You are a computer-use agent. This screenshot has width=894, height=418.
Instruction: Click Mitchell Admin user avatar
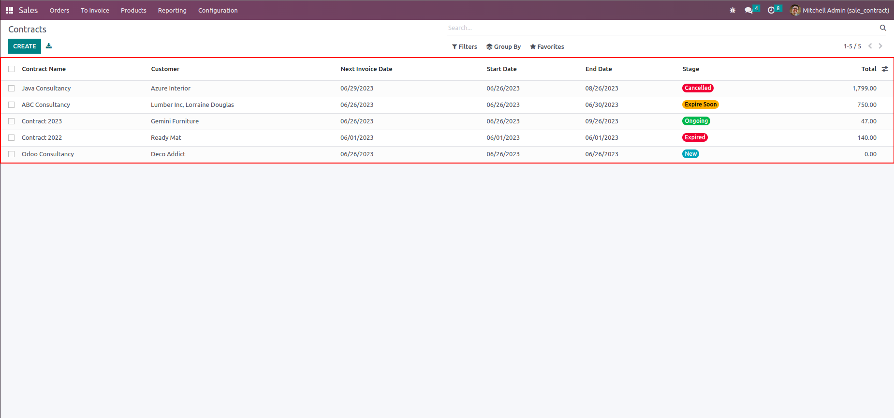point(795,10)
